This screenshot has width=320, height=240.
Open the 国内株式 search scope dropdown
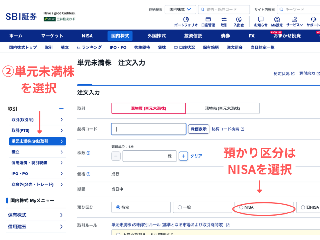(x=180, y=9)
